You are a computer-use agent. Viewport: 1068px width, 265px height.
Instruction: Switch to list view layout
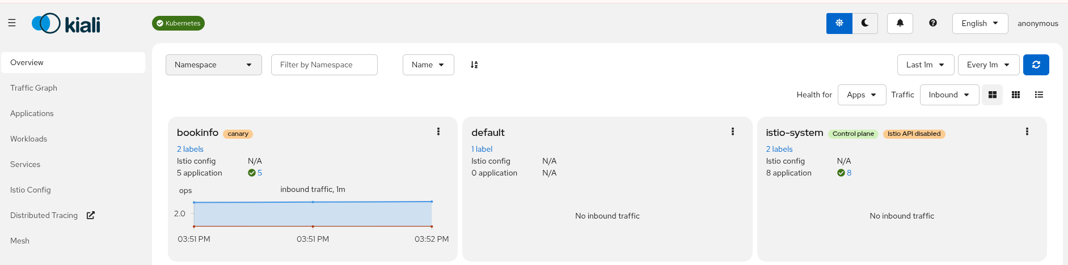(x=1039, y=95)
